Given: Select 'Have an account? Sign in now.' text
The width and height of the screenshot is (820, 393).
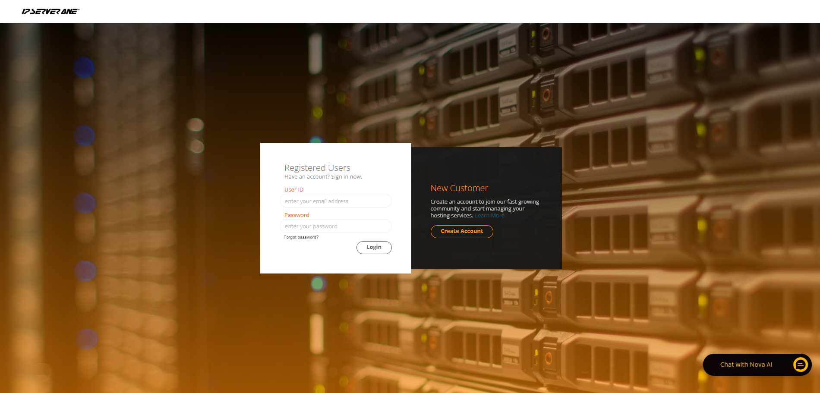Looking at the screenshot, I should coord(323,177).
